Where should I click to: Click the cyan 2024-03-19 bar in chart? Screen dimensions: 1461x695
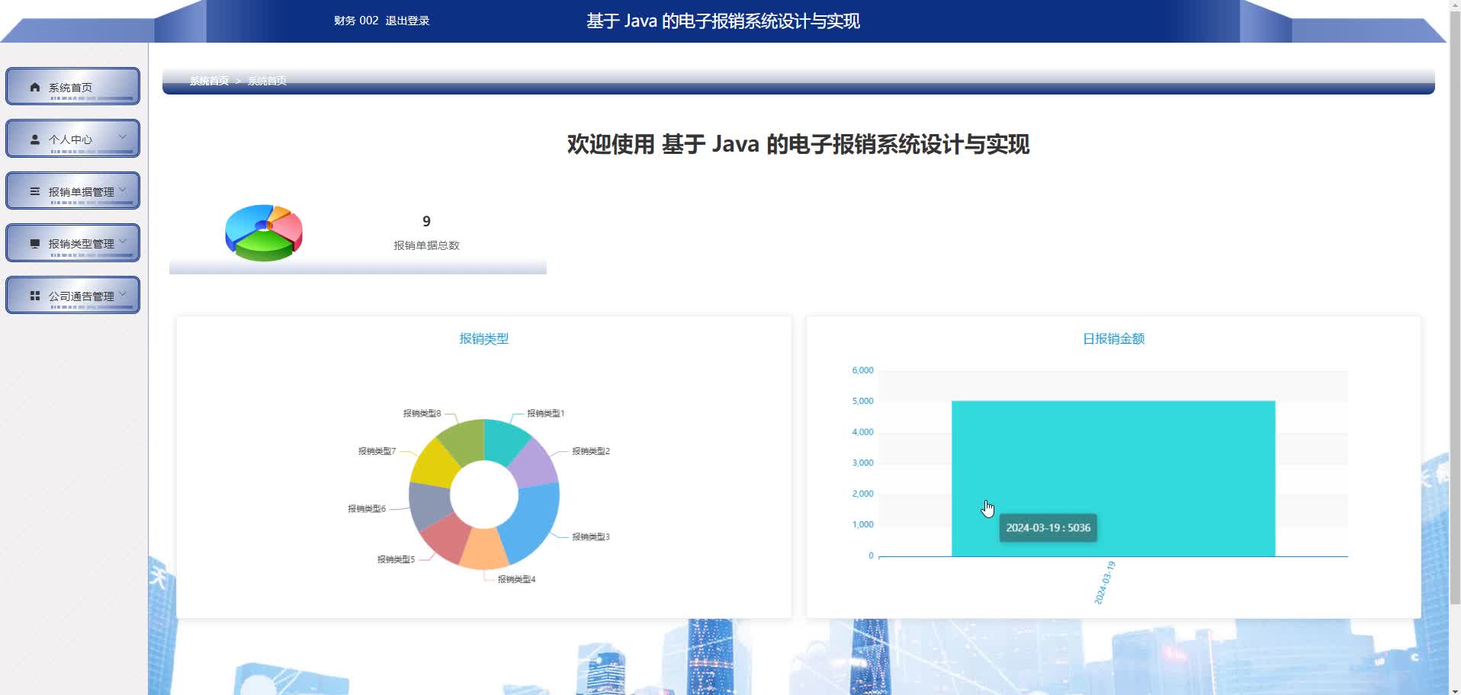(x=1113, y=457)
